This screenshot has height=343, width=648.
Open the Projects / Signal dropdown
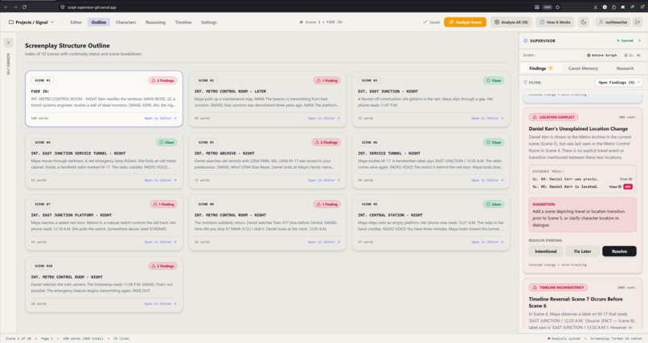coord(31,22)
